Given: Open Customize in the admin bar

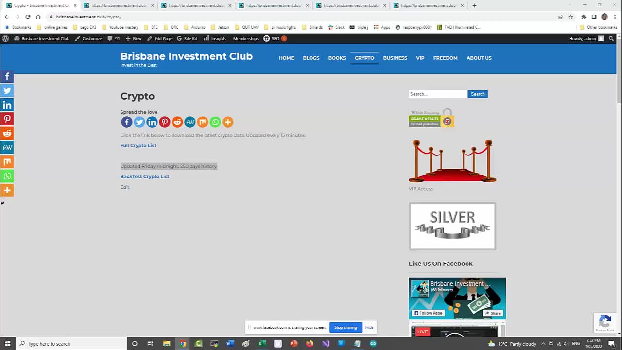Looking at the screenshot, I should tap(88, 38).
